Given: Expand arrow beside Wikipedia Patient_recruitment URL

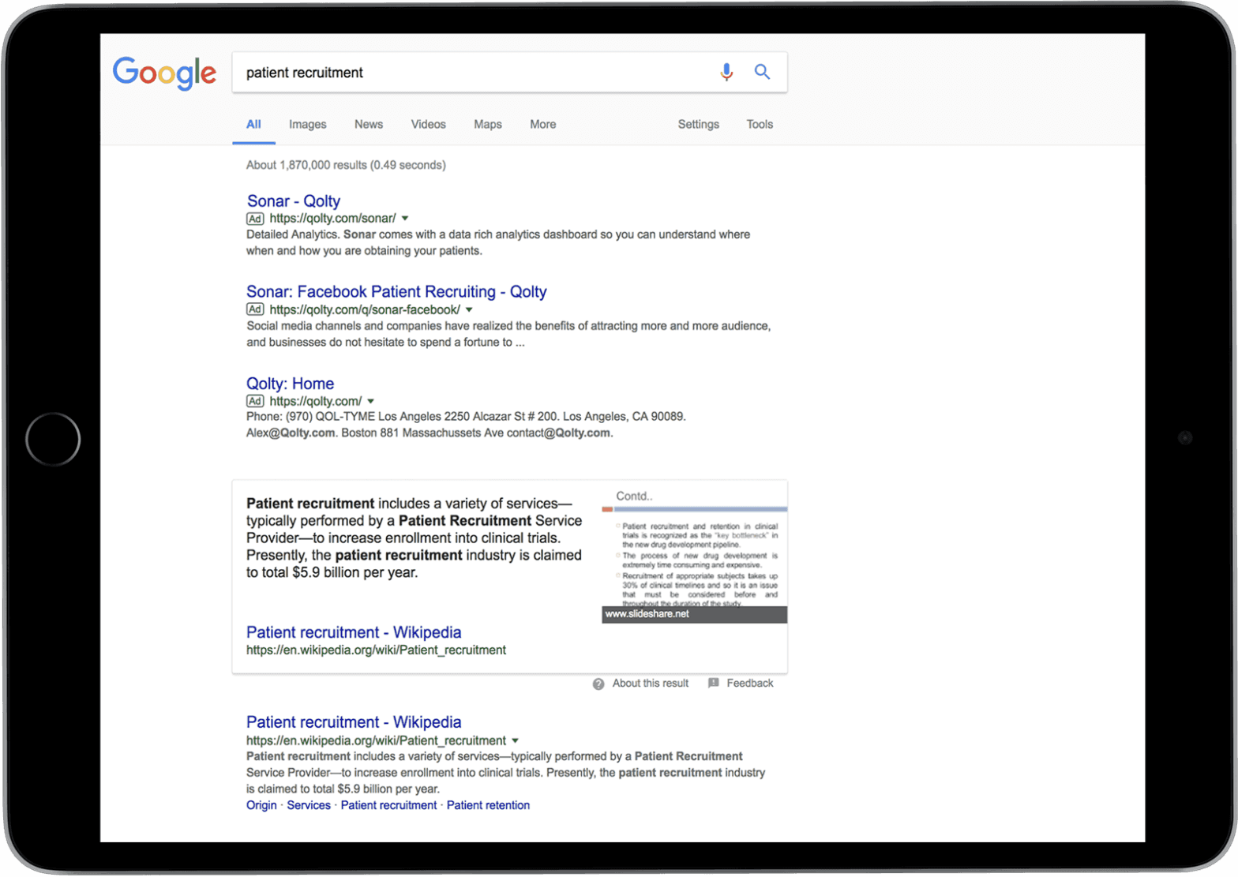Looking at the screenshot, I should [516, 741].
